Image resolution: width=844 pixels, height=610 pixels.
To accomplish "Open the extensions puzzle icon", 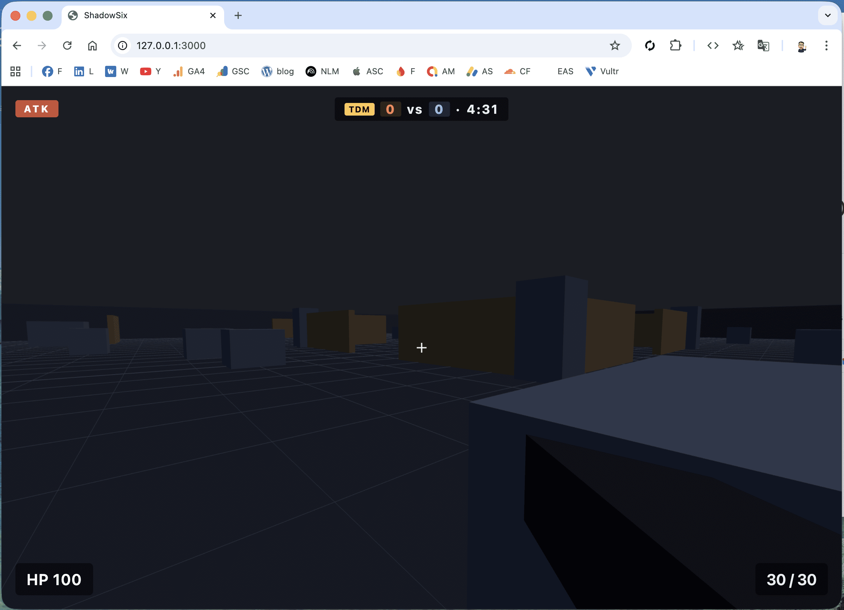I will point(675,46).
